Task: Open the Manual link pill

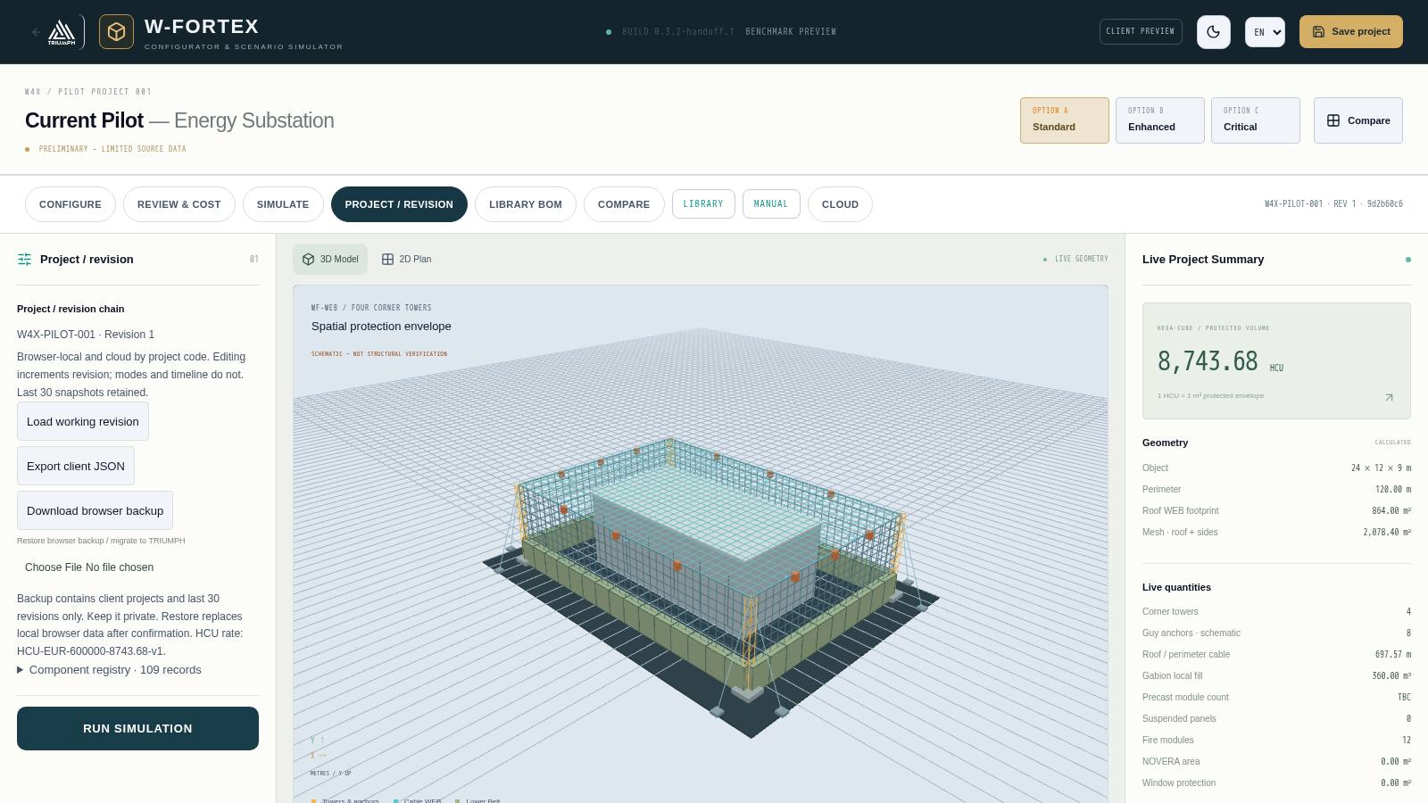Action: pyautogui.click(x=771, y=203)
